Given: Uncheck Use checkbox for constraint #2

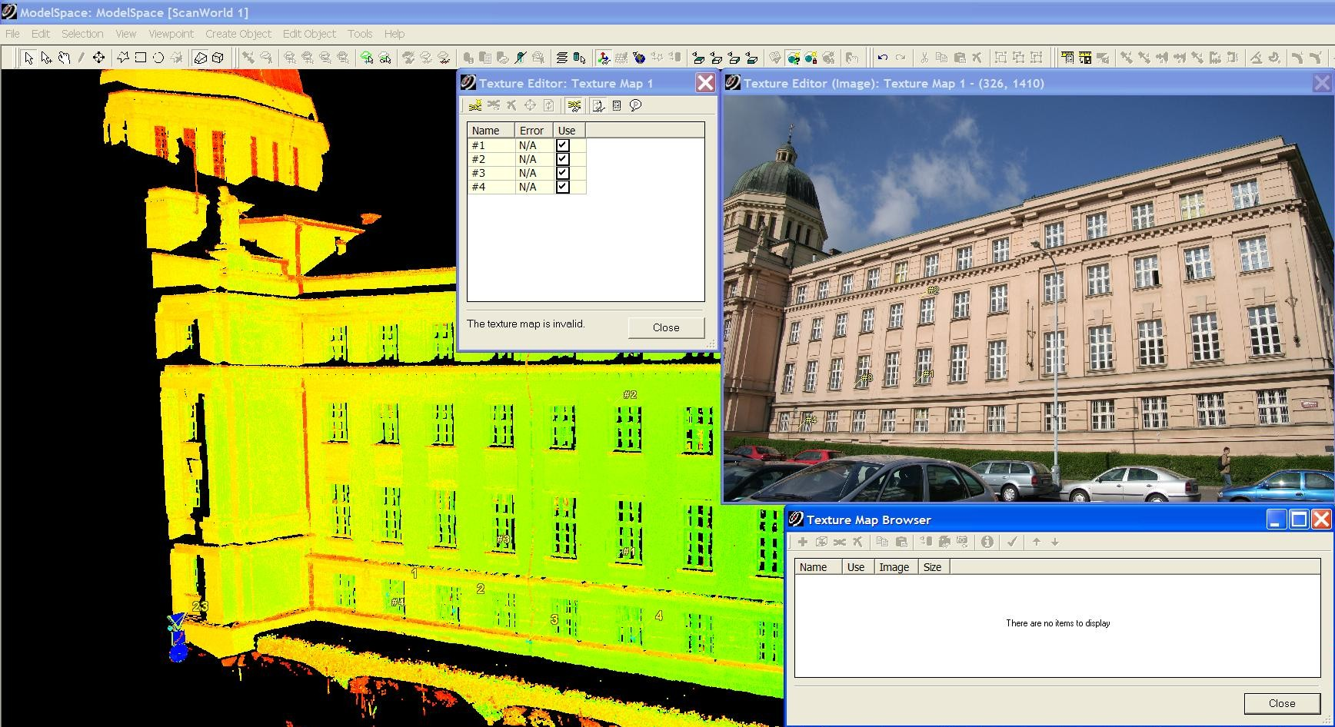Looking at the screenshot, I should click(563, 159).
